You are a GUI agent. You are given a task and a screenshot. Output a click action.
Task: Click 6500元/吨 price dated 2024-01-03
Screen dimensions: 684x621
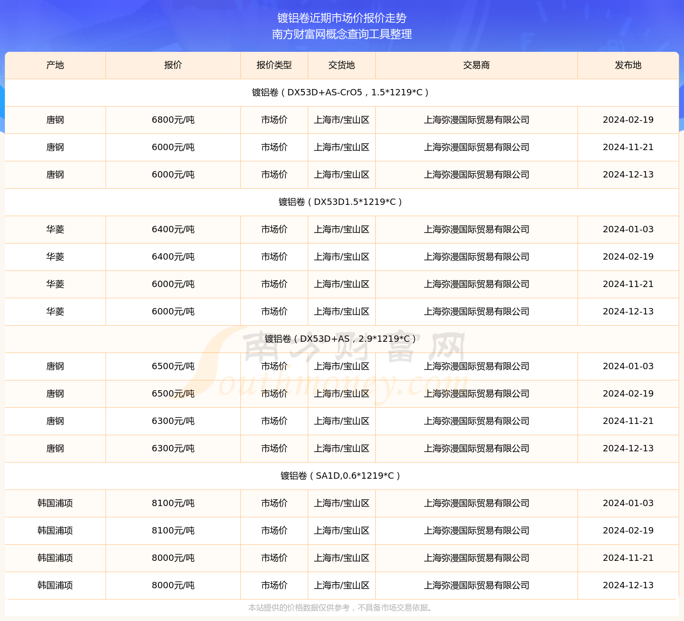(x=173, y=366)
